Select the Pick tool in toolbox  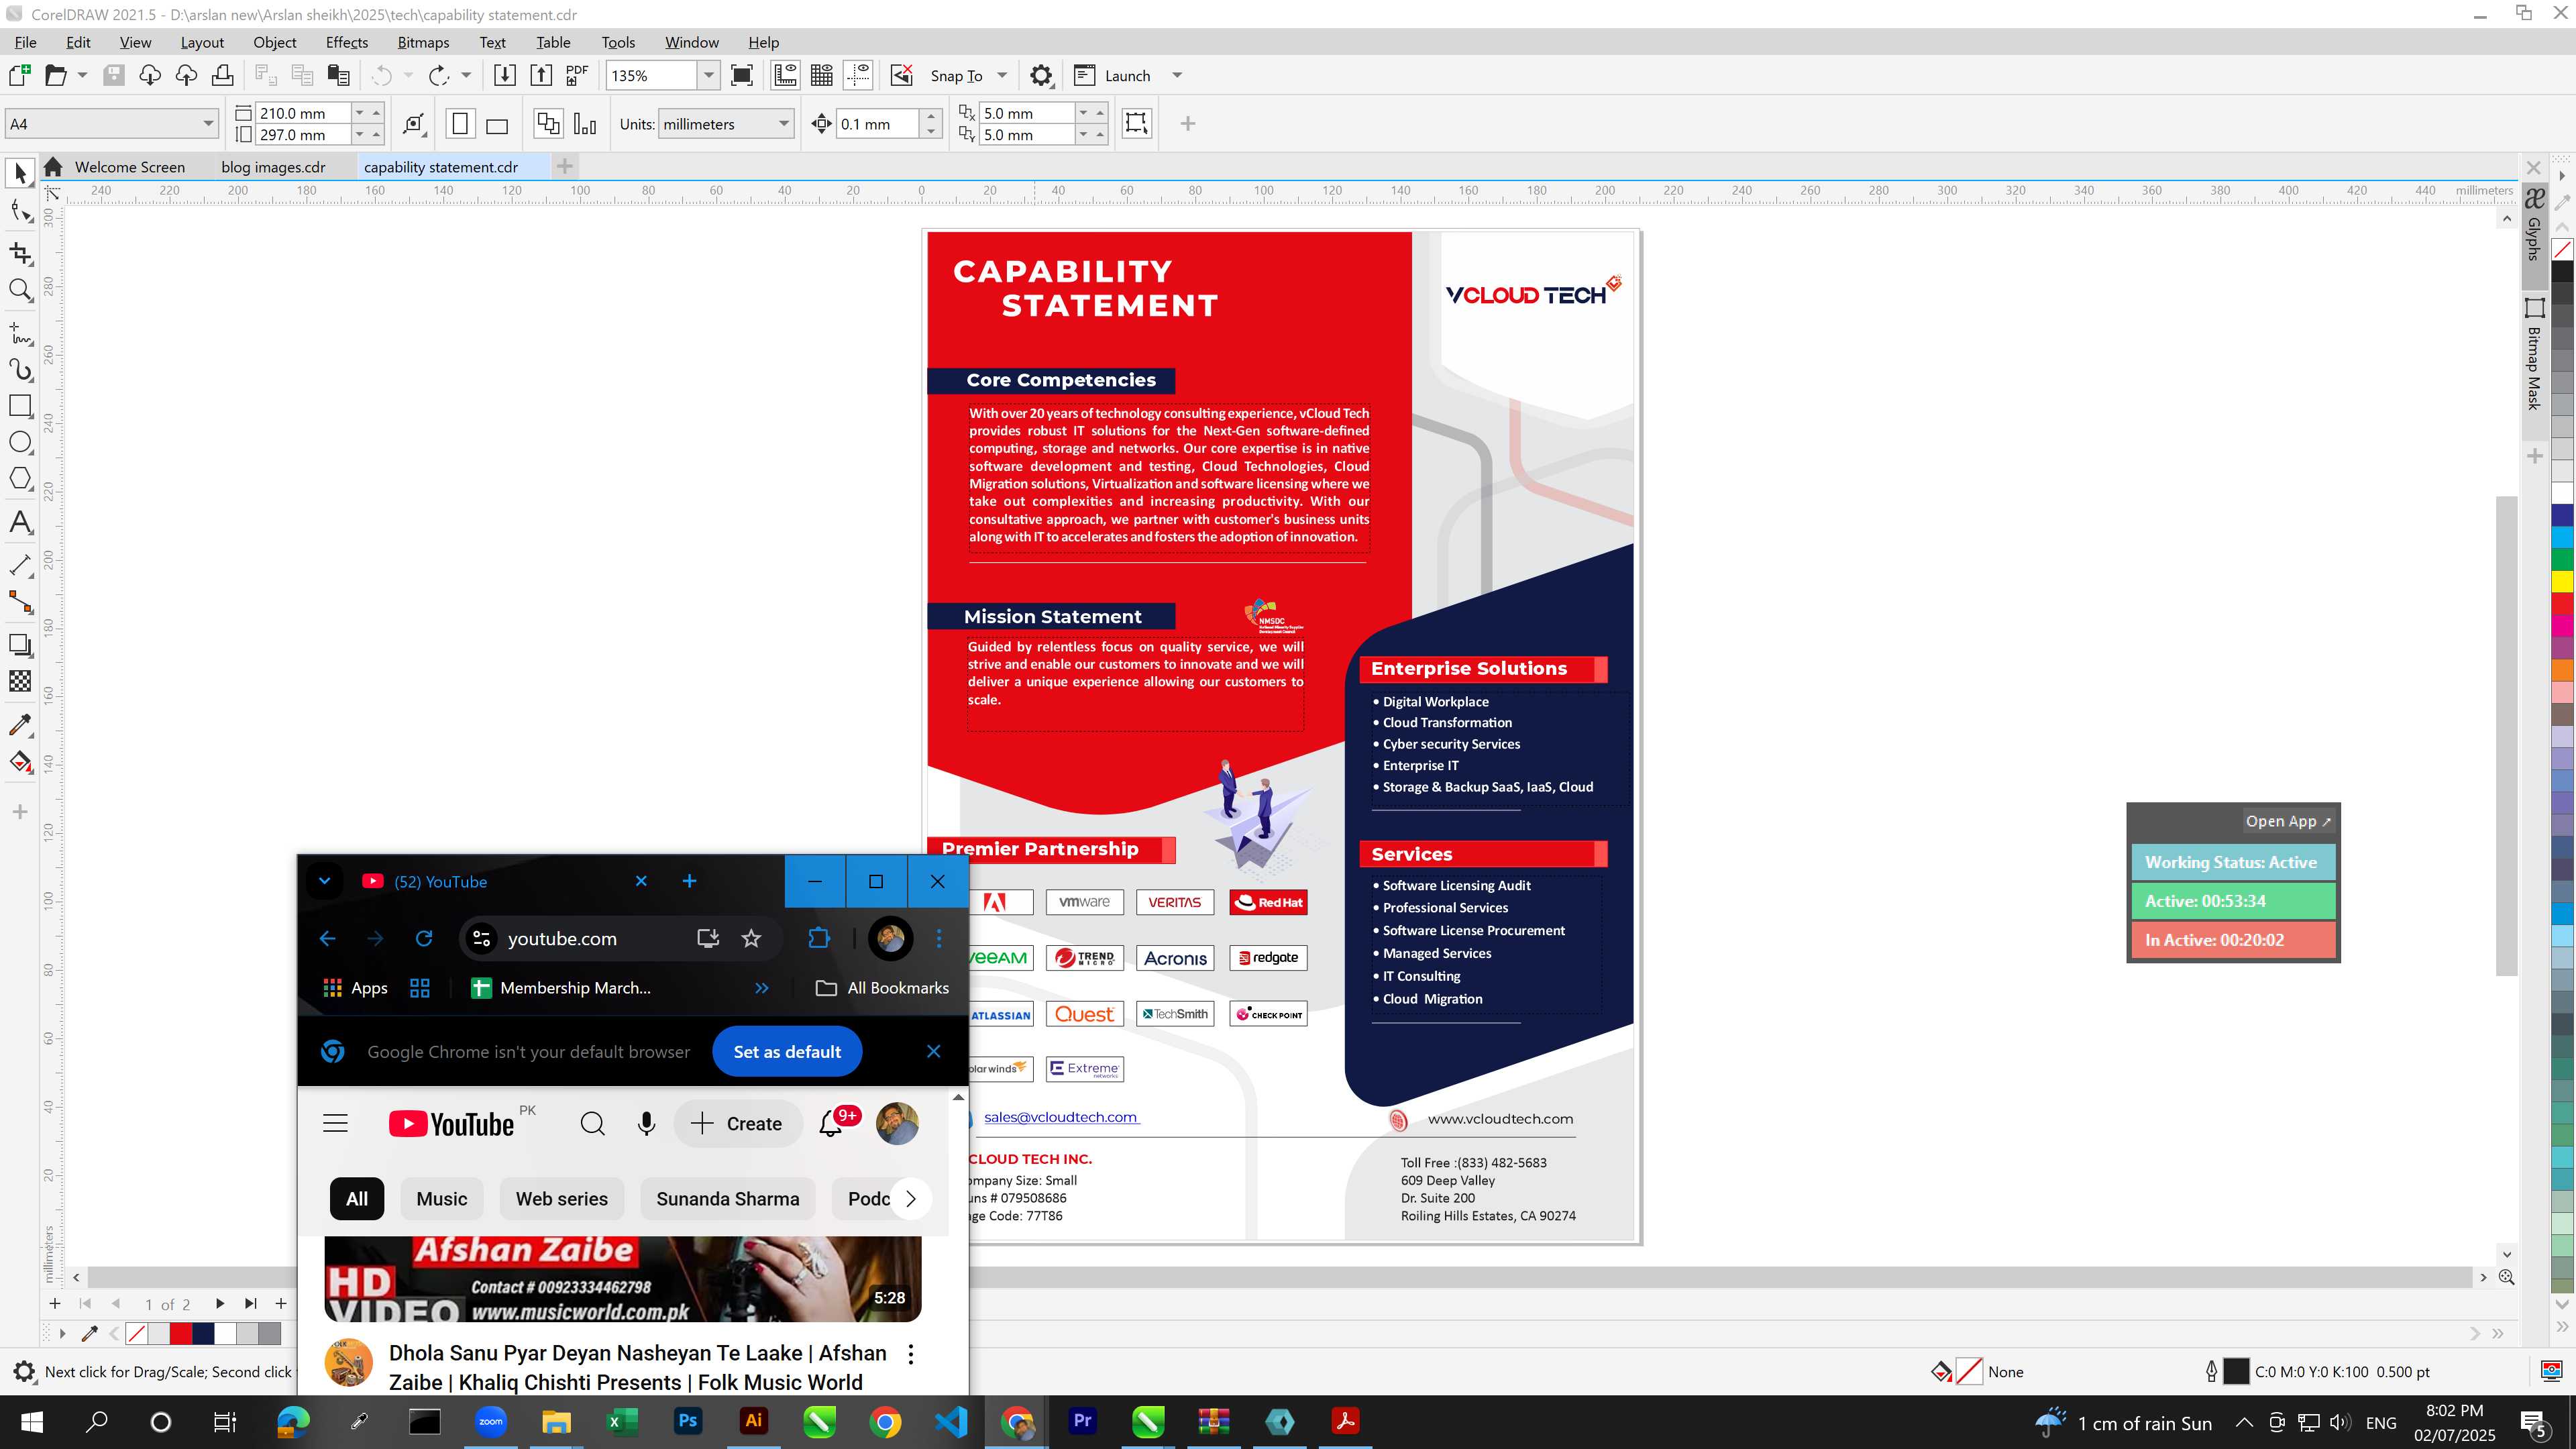tap(20, 174)
